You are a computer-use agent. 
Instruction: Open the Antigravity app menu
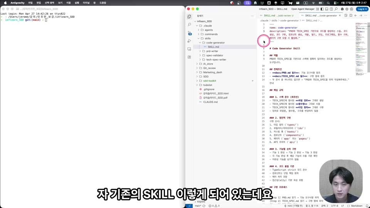click(17, 3)
